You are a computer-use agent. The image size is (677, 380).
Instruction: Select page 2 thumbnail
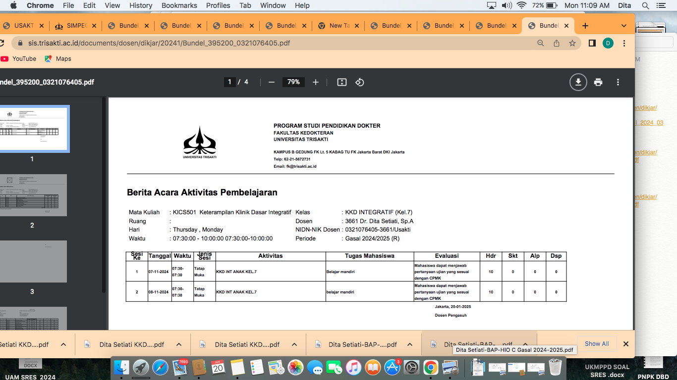(x=33, y=195)
